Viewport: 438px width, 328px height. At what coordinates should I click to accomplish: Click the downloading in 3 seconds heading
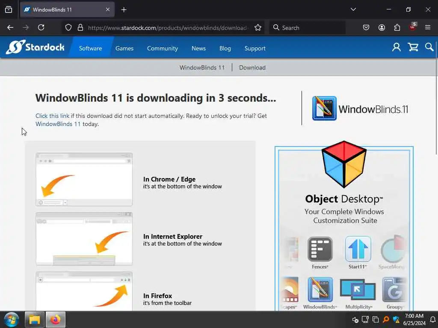tap(156, 98)
